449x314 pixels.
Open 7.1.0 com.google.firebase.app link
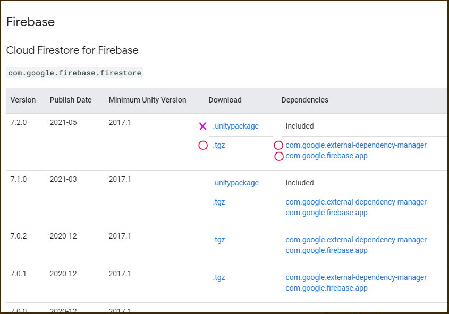[326, 213]
